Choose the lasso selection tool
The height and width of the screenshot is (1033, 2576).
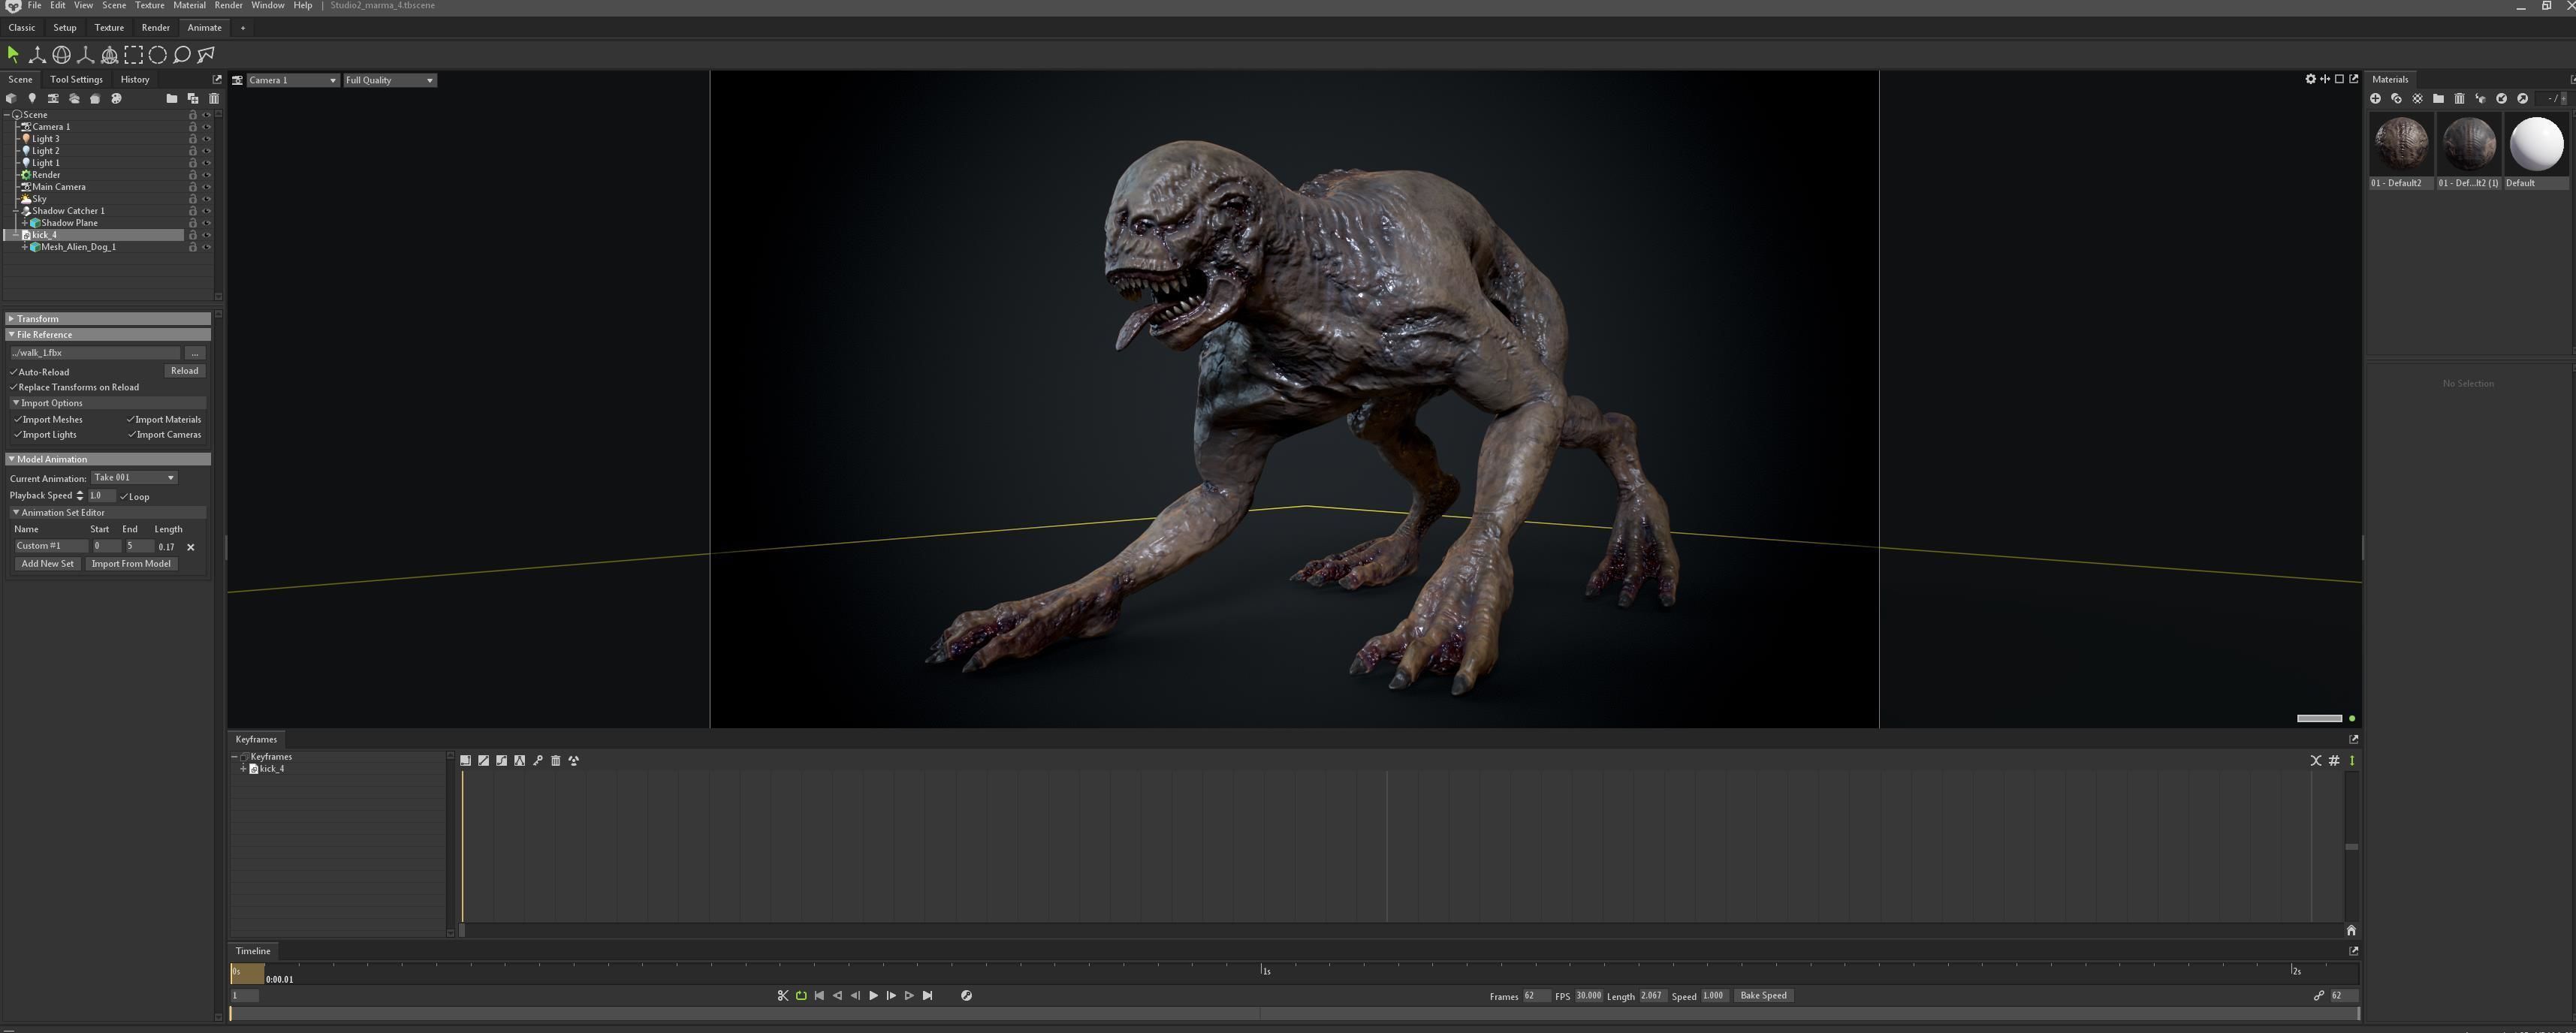(x=181, y=56)
